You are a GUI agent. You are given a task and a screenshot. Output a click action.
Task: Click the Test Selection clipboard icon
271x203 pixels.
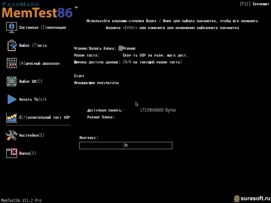tap(12, 45)
